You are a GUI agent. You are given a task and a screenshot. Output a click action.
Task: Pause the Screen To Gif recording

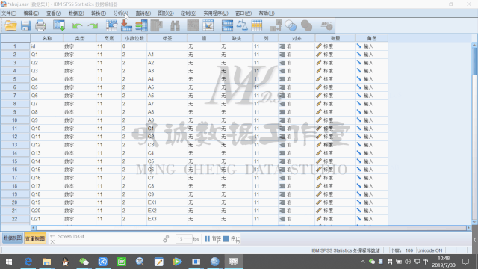tap(212, 239)
